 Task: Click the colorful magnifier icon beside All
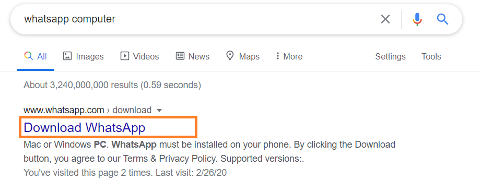click(x=28, y=56)
